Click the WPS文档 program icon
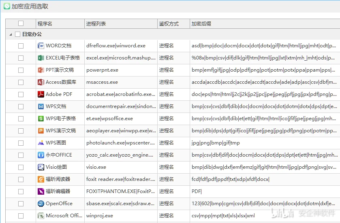 click(x=41, y=106)
